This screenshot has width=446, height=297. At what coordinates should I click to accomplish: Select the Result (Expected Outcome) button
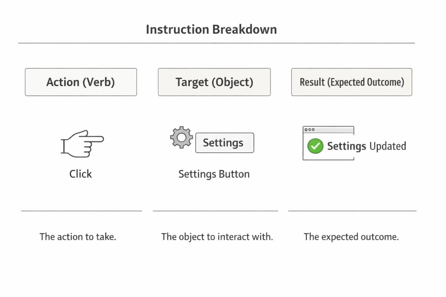pyautogui.click(x=352, y=82)
